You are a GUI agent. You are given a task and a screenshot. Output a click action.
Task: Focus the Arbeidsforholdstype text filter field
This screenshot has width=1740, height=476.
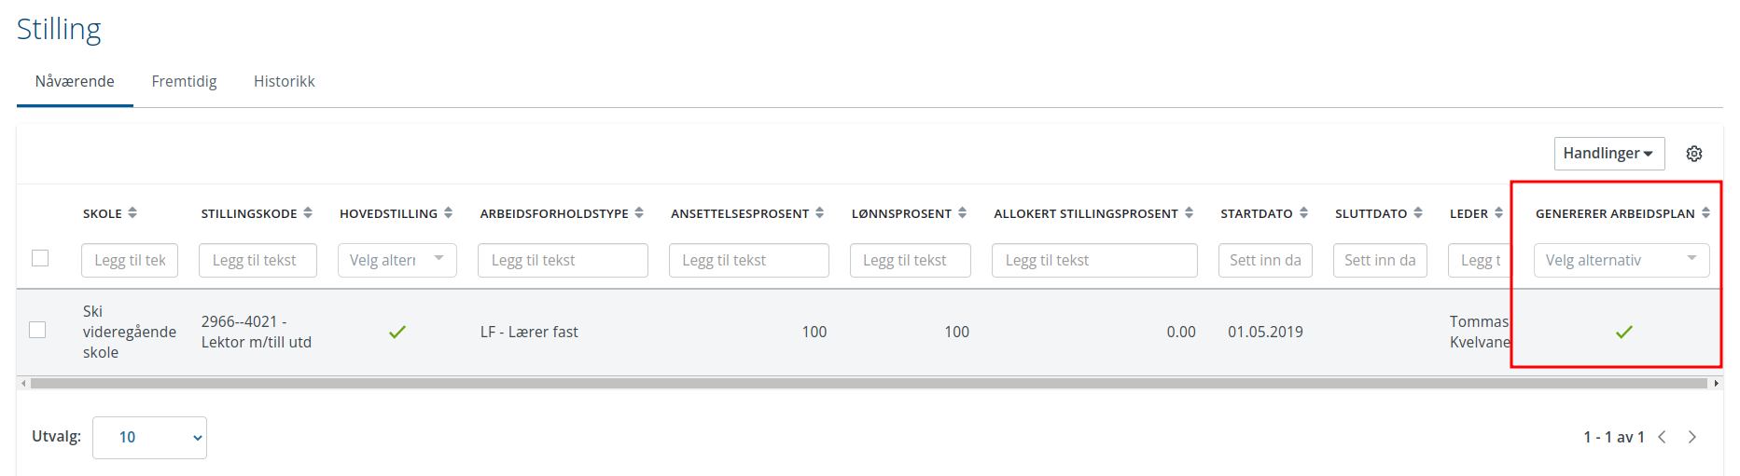[x=563, y=260]
